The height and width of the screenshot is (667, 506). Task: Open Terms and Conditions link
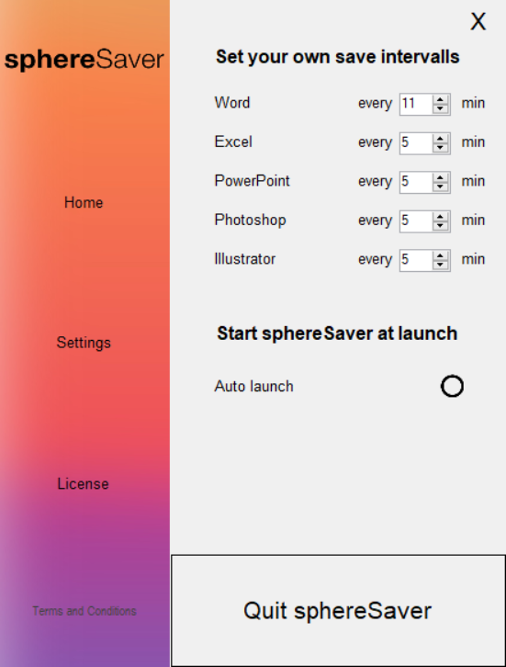click(x=84, y=611)
